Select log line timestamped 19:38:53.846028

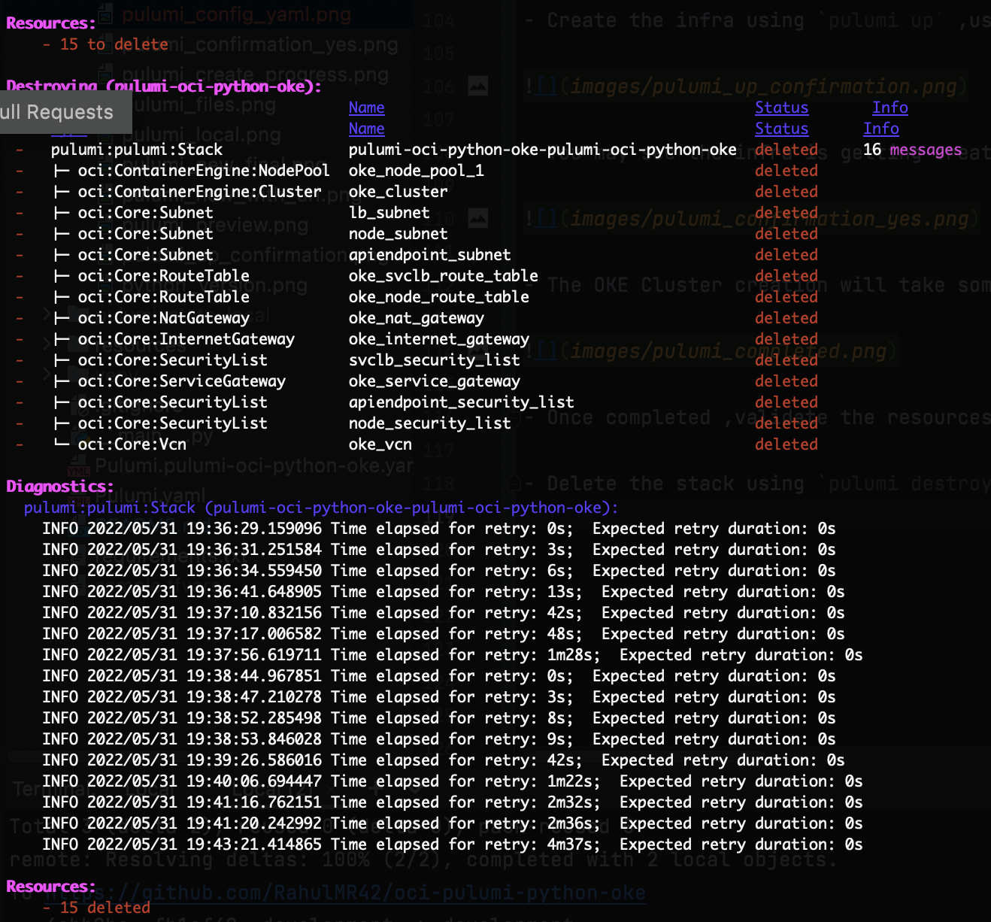click(439, 739)
